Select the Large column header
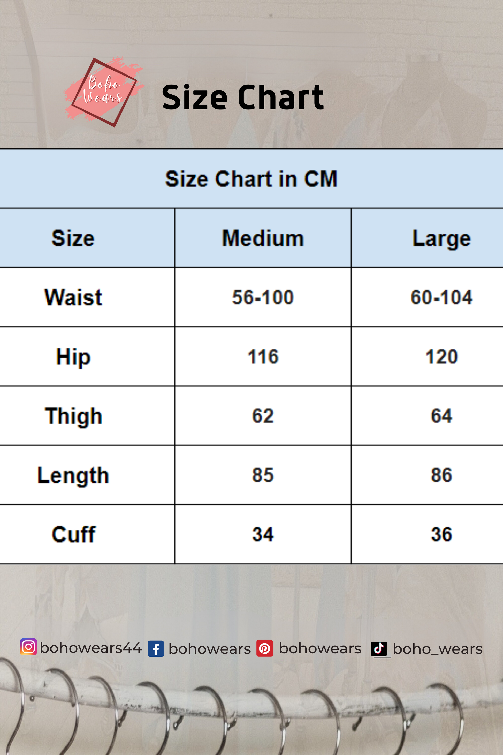The width and height of the screenshot is (503, 755). click(441, 238)
